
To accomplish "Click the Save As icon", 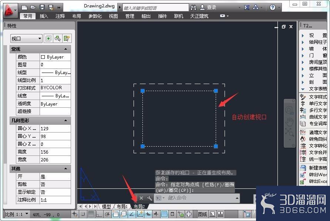I will pos(51,7).
